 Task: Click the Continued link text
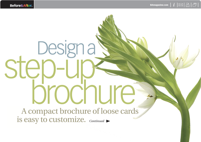click(96, 121)
